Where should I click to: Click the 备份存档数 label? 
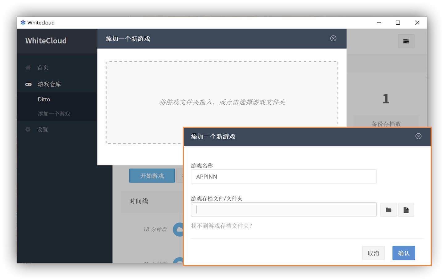pyautogui.click(x=386, y=124)
